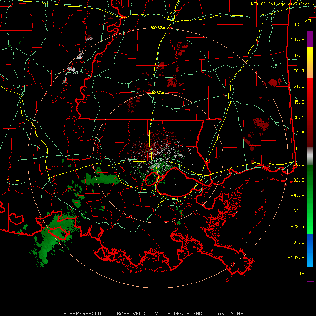316x316 pixels.
Task: Select the 30.1 velocity scale value
Action: pos(299,118)
